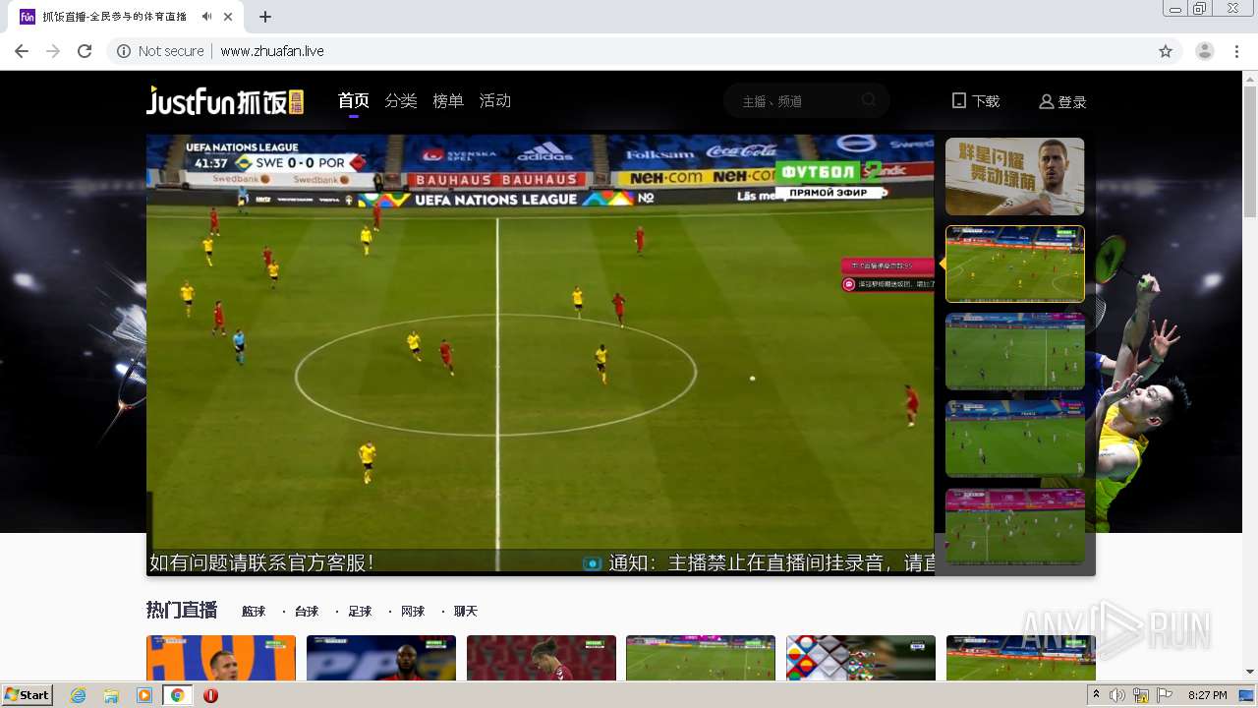Screen dimensions: 1258x708
Task: Show hidden tray icons arrow
Action: (x=1097, y=695)
